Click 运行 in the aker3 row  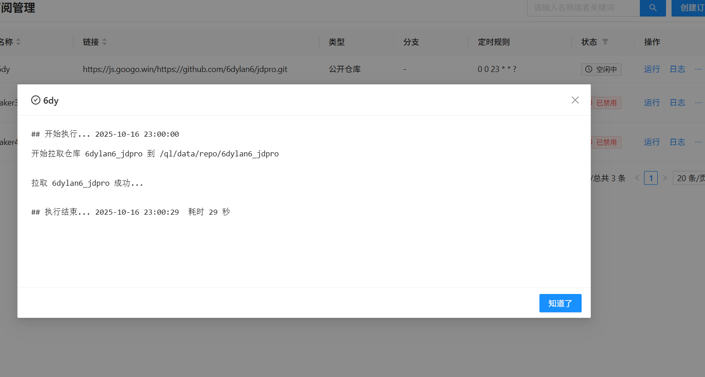coord(651,103)
